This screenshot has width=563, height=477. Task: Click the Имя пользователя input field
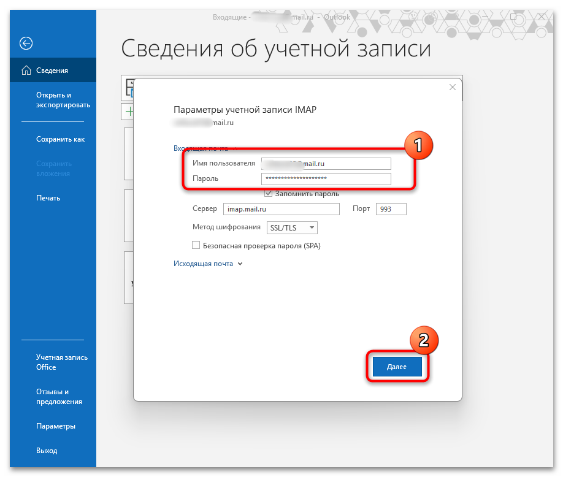326,164
